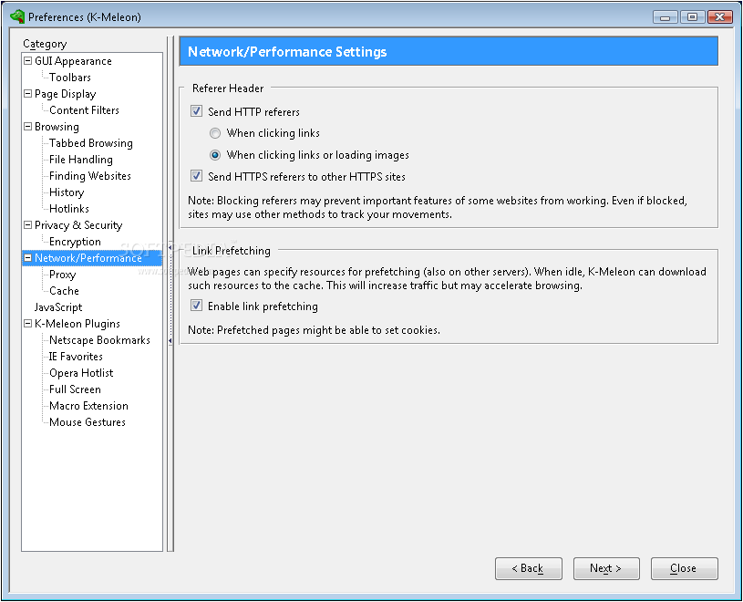Viewport: 743px width, 602px height.
Task: Open Opera Hotlist plugin settings
Action: coord(81,373)
